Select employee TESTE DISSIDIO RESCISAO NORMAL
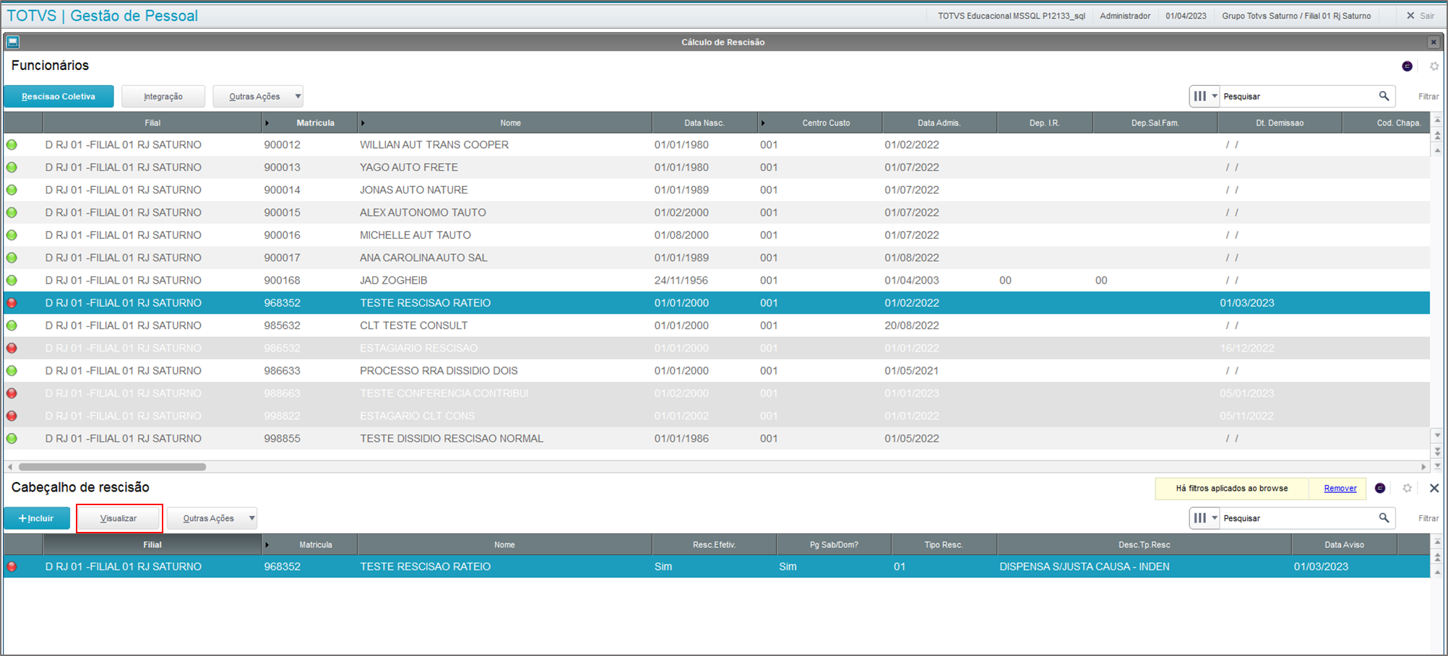 point(717,439)
